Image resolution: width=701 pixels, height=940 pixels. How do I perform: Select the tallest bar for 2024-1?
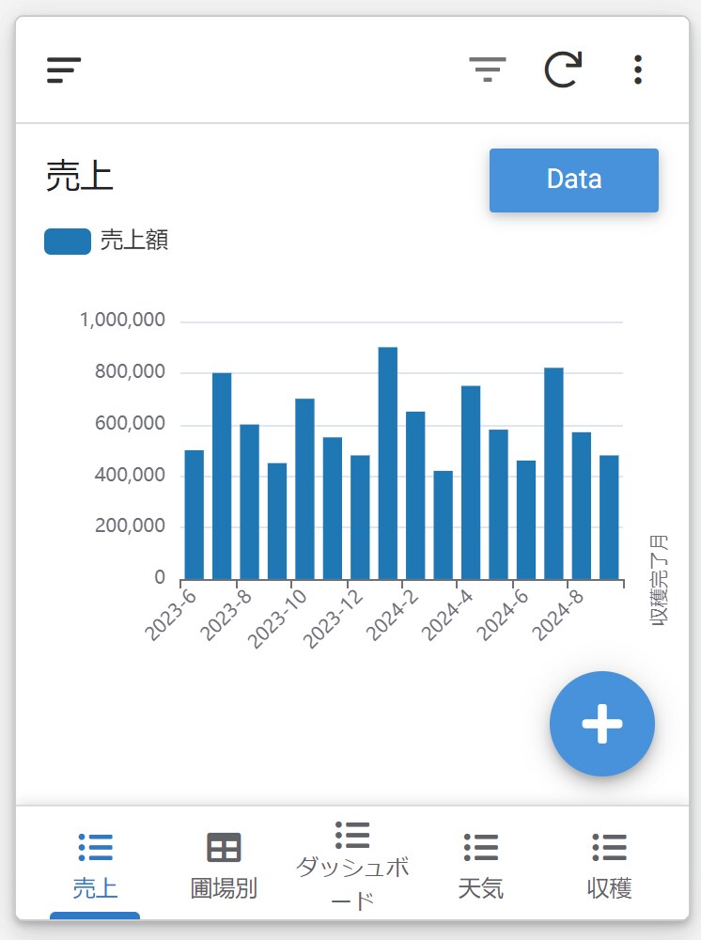tap(388, 462)
